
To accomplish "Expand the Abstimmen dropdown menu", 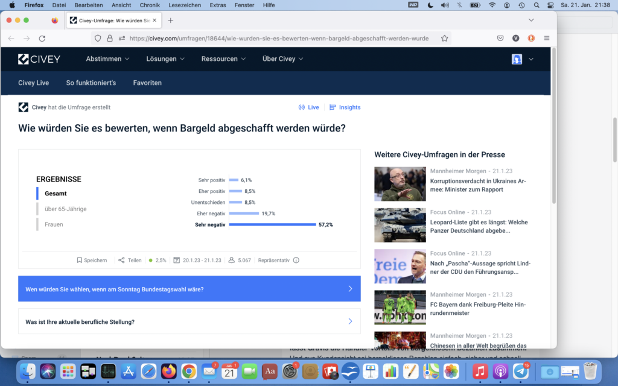I will (x=107, y=59).
